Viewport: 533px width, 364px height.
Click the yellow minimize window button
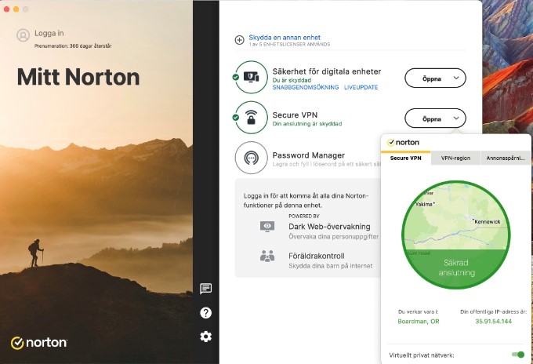16,9
